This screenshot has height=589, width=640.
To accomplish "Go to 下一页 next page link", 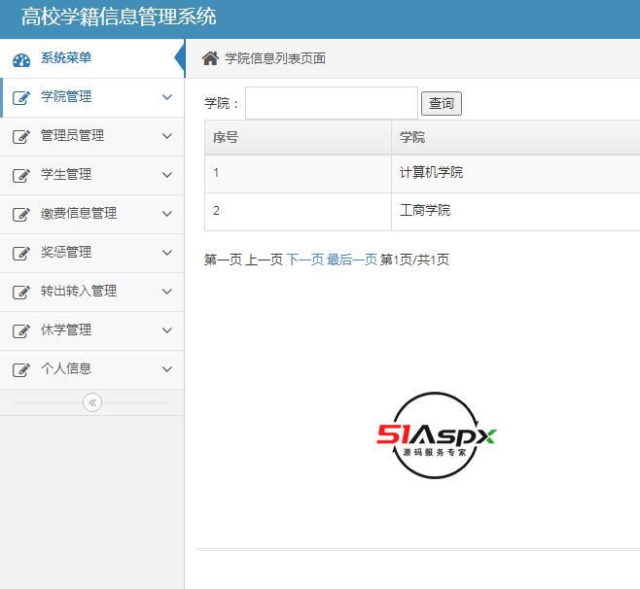I will 304,260.
